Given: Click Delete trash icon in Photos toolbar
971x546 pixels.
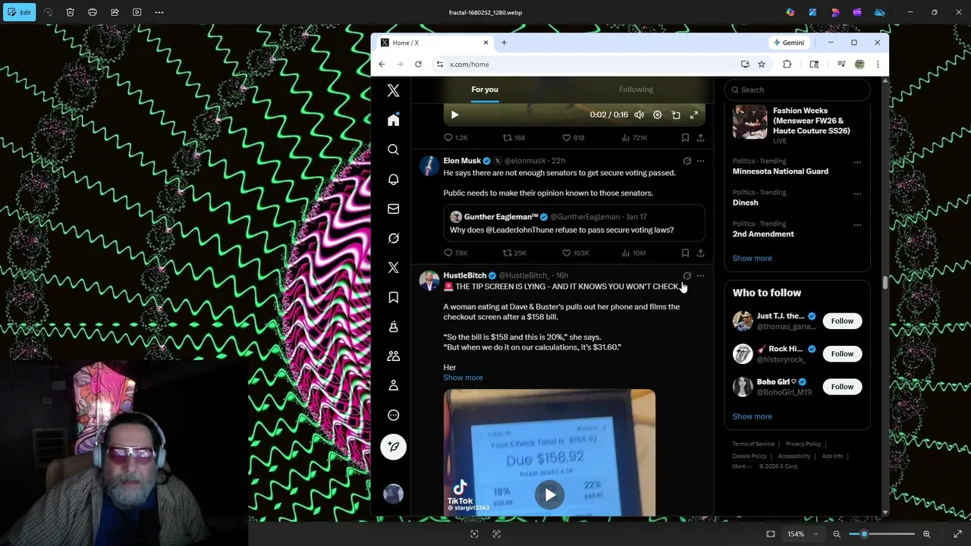Looking at the screenshot, I should (x=70, y=12).
